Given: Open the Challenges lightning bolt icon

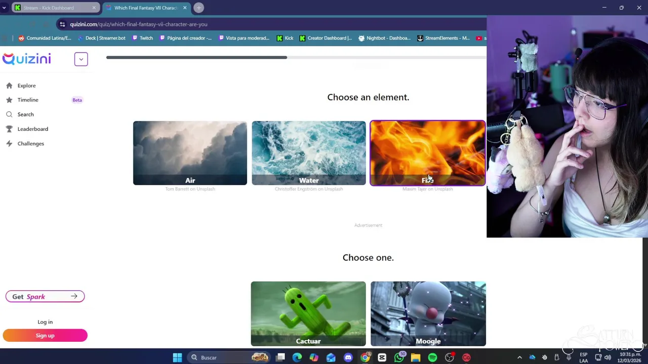Looking at the screenshot, I should coord(9,144).
